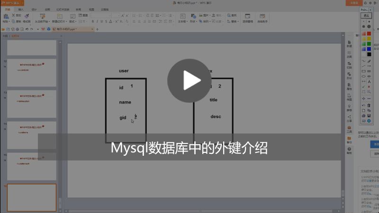
Task: Switch to the Design ribbon tab
Action: (34, 9)
